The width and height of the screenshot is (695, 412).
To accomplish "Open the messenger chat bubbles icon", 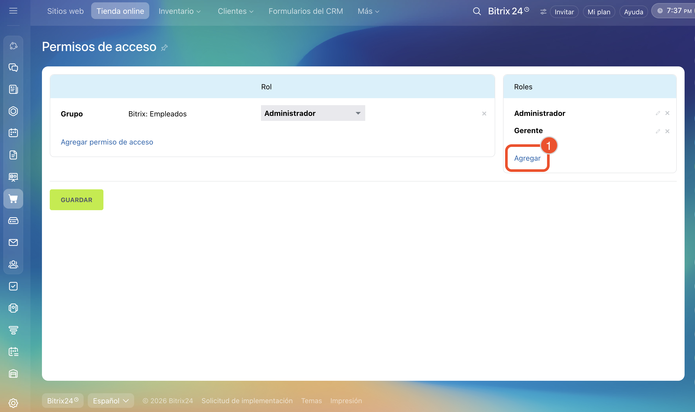I will click(x=13, y=67).
